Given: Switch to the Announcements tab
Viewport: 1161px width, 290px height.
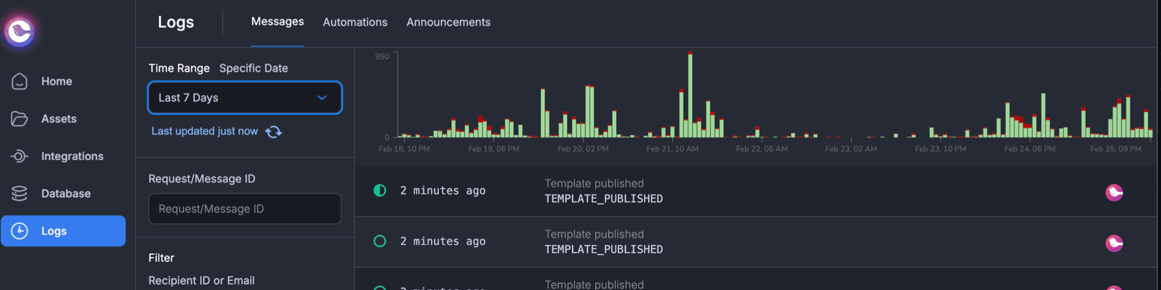Looking at the screenshot, I should pyautogui.click(x=448, y=22).
